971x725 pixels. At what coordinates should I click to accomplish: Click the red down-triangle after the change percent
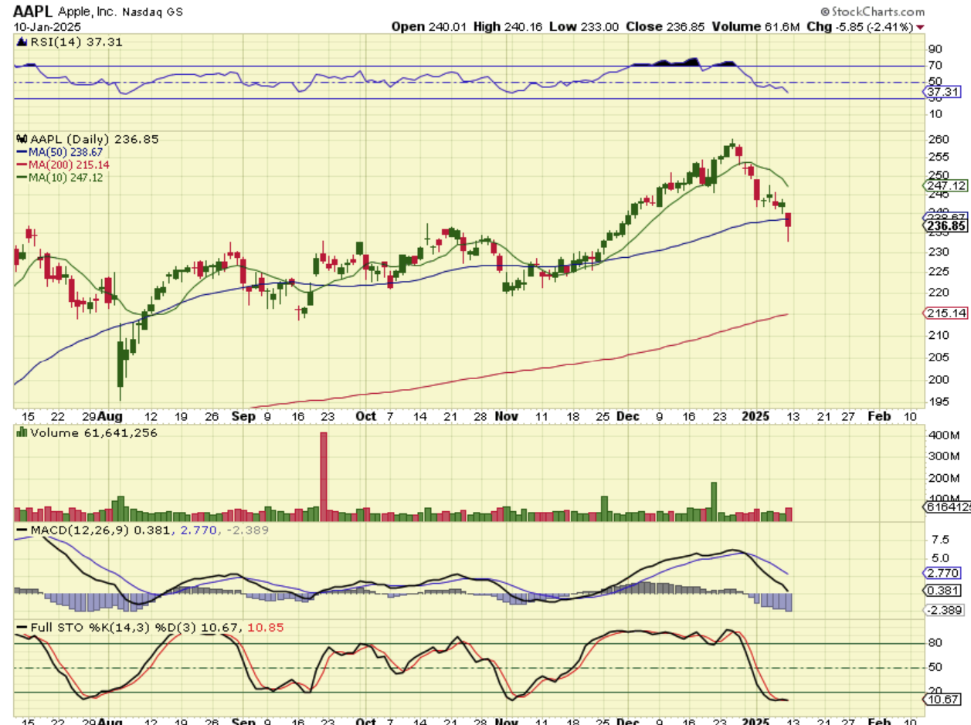[920, 28]
